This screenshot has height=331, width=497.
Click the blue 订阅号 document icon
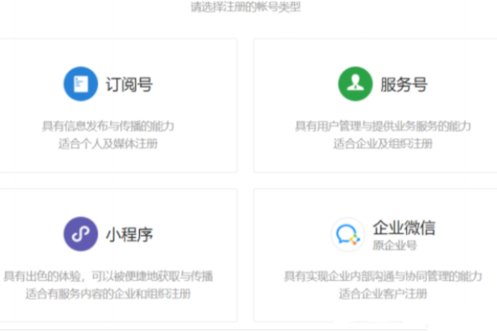coord(80,84)
